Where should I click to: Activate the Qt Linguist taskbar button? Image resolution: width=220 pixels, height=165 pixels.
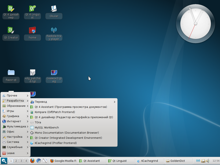point(121,161)
